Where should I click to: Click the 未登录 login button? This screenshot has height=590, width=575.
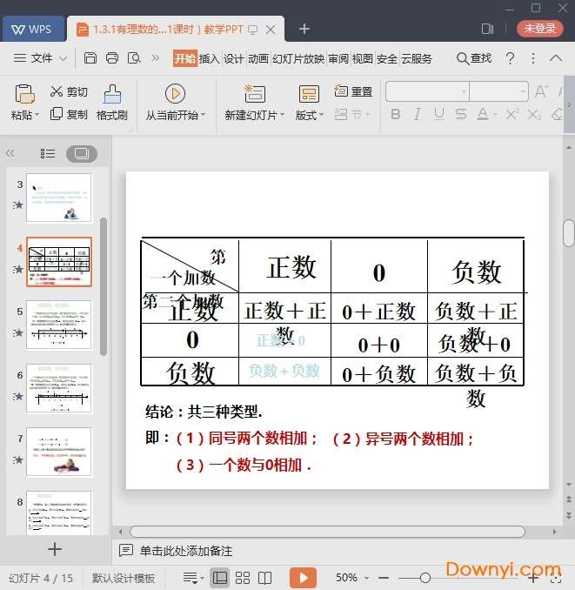pos(539,29)
